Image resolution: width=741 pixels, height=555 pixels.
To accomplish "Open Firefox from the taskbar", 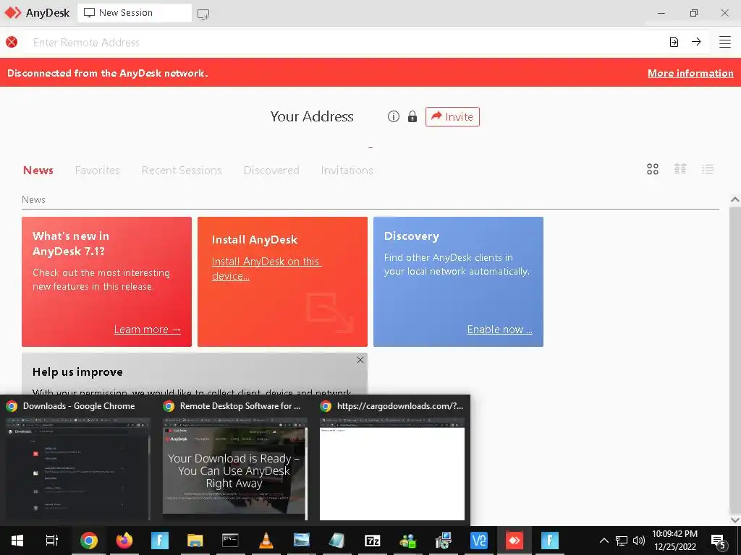I will tap(124, 541).
